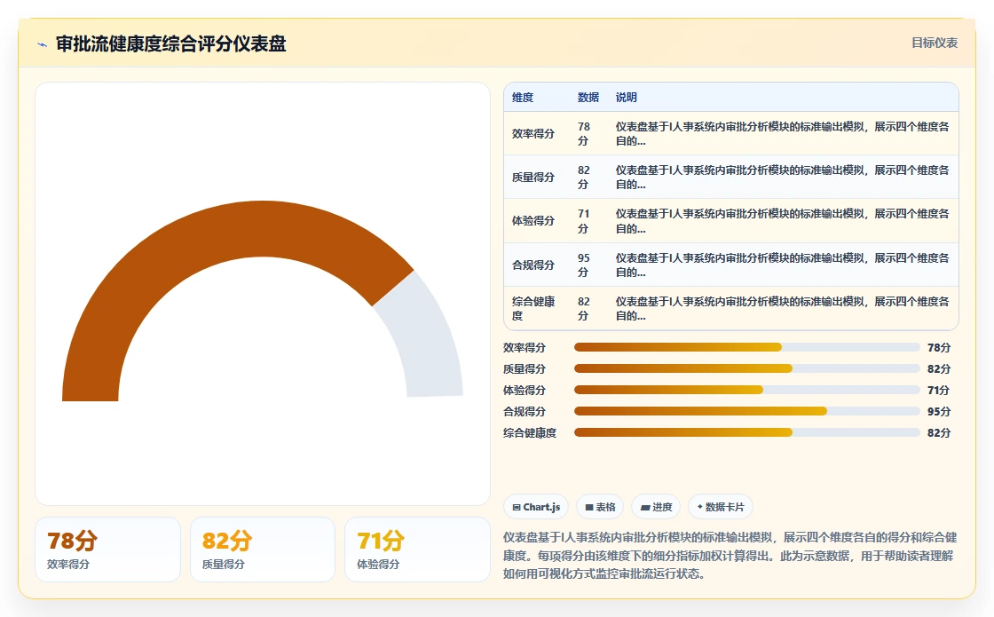Click the 71 分 value in table
The image size is (994, 617).
click(x=583, y=221)
